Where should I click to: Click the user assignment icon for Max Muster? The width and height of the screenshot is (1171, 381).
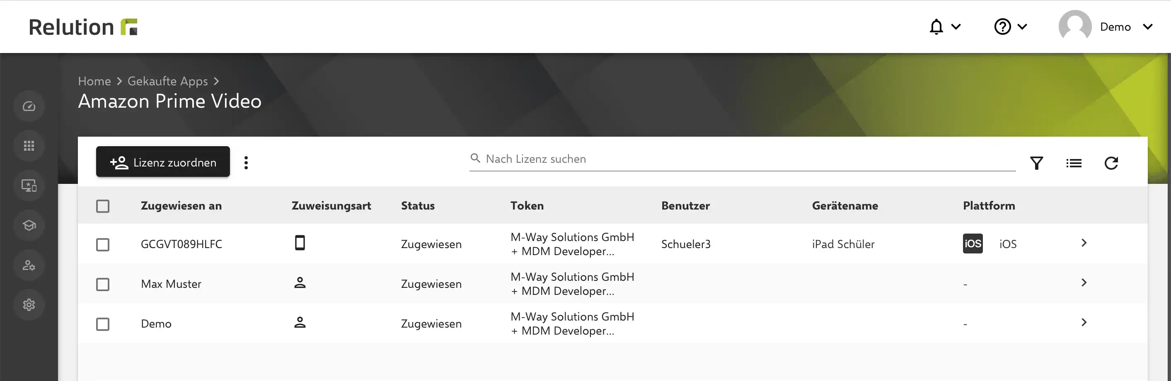pos(300,282)
